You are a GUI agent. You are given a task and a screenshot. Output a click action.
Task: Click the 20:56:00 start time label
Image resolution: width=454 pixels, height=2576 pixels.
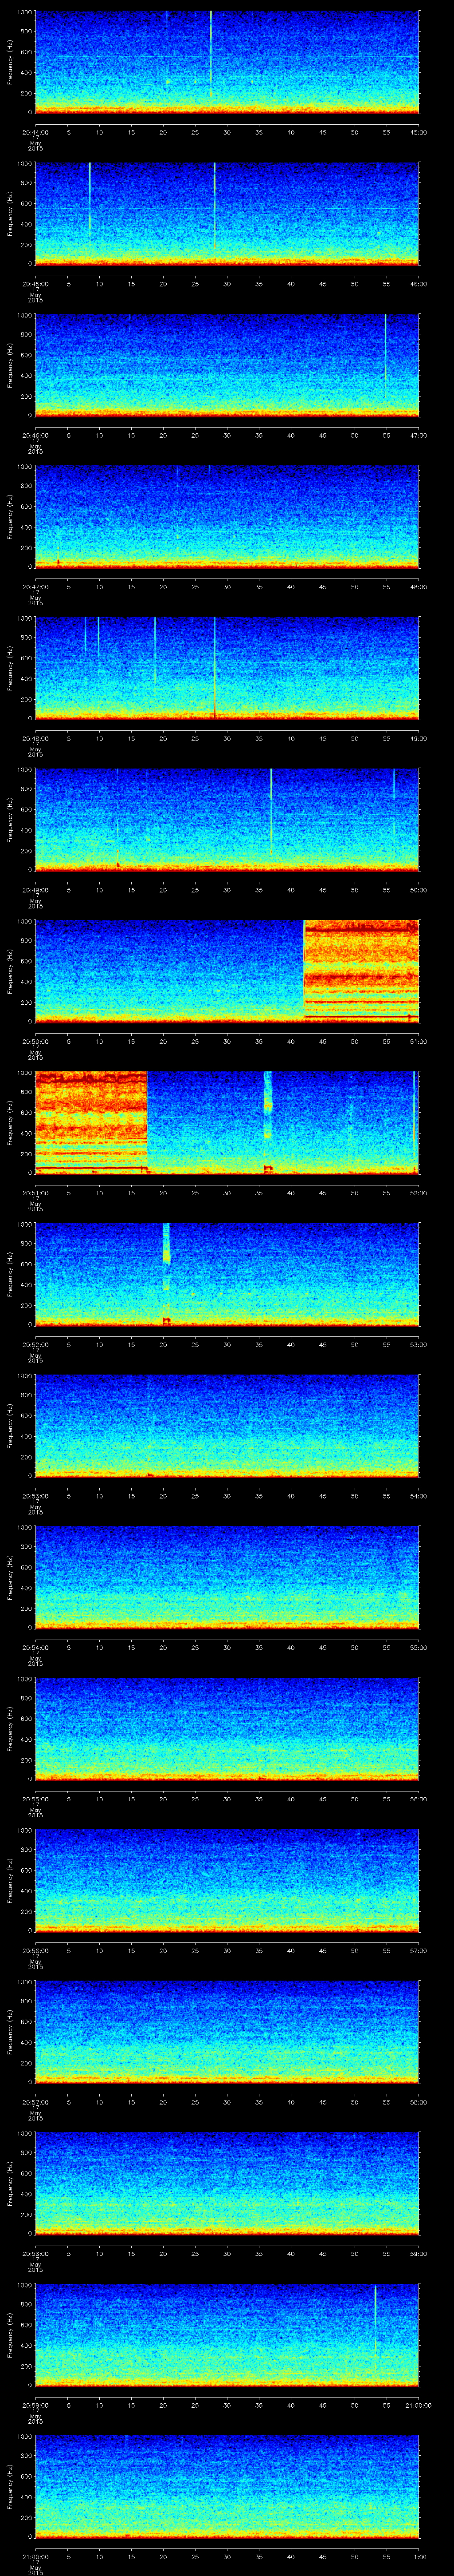click(35, 1950)
